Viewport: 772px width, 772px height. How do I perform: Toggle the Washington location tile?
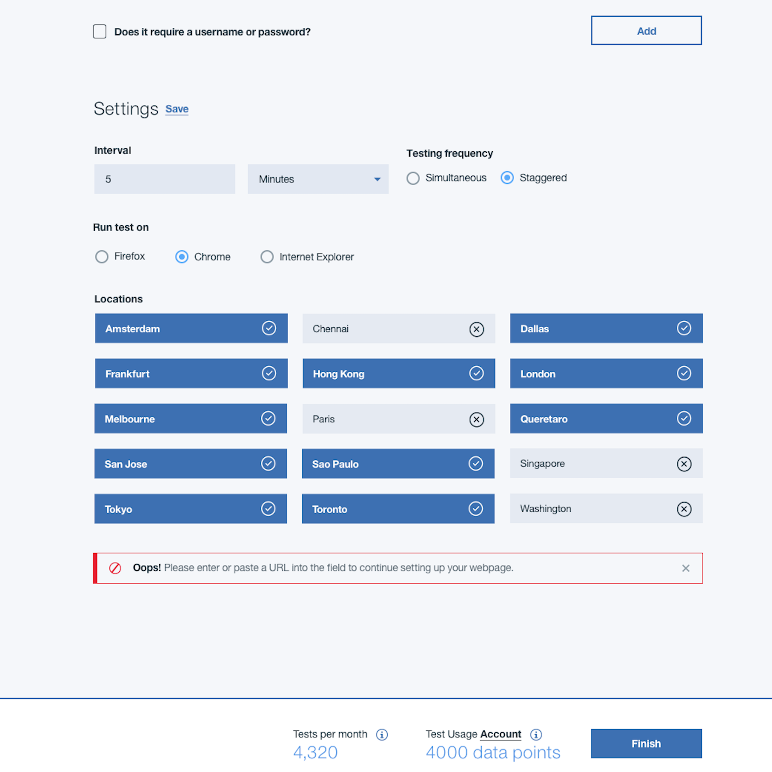tap(606, 508)
